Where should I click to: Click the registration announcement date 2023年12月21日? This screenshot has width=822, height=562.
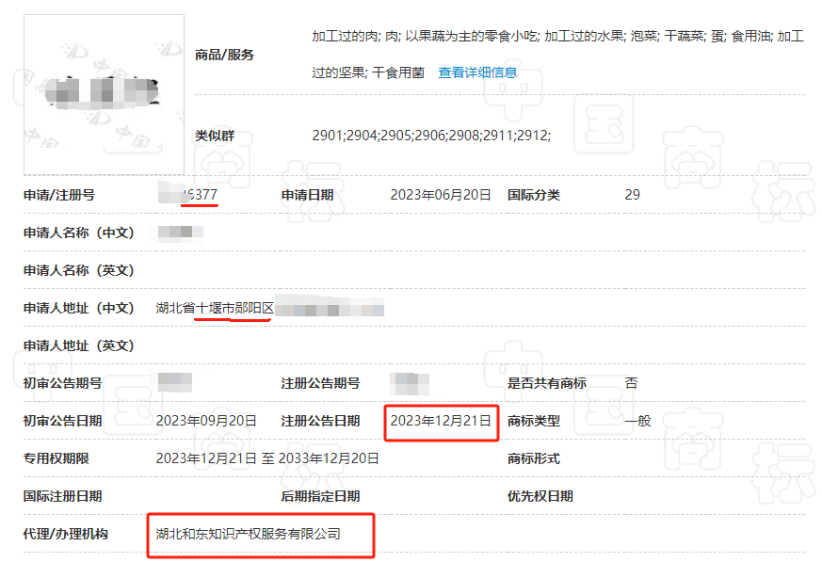441,421
